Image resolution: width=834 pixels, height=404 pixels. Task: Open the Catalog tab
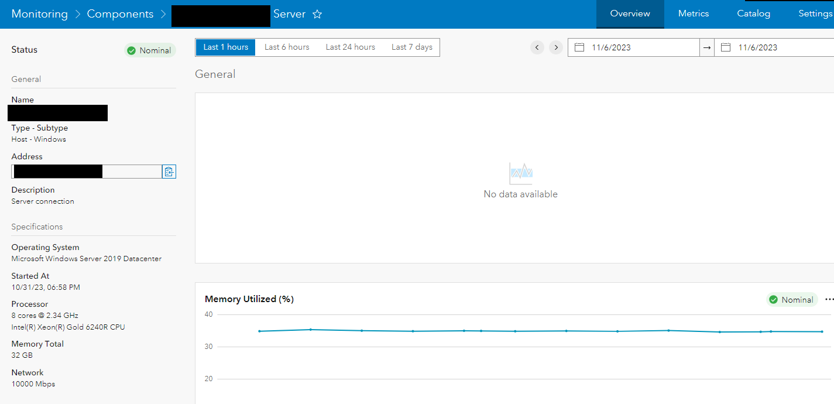point(753,13)
